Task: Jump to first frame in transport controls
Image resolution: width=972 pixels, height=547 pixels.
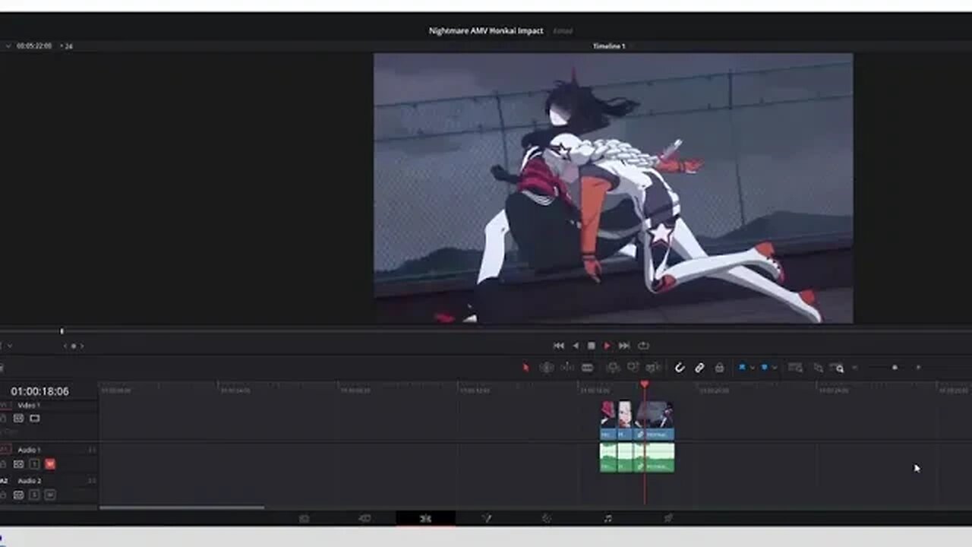Action: tap(558, 346)
